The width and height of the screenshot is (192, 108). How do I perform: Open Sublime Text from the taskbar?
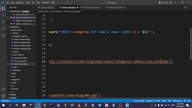point(45,105)
